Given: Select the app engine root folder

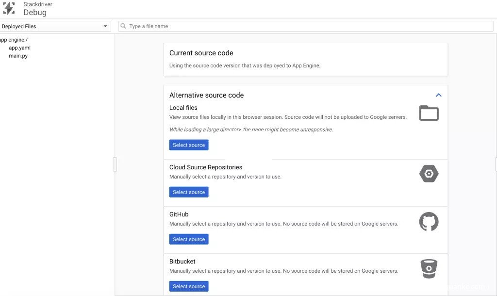Looking at the screenshot, I should tap(14, 40).
